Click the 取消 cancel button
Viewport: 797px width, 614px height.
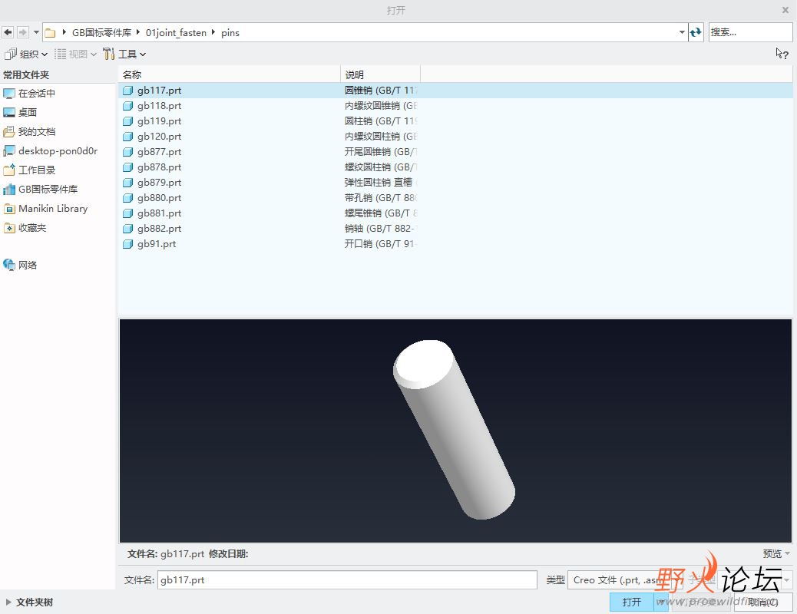pyautogui.click(x=762, y=602)
